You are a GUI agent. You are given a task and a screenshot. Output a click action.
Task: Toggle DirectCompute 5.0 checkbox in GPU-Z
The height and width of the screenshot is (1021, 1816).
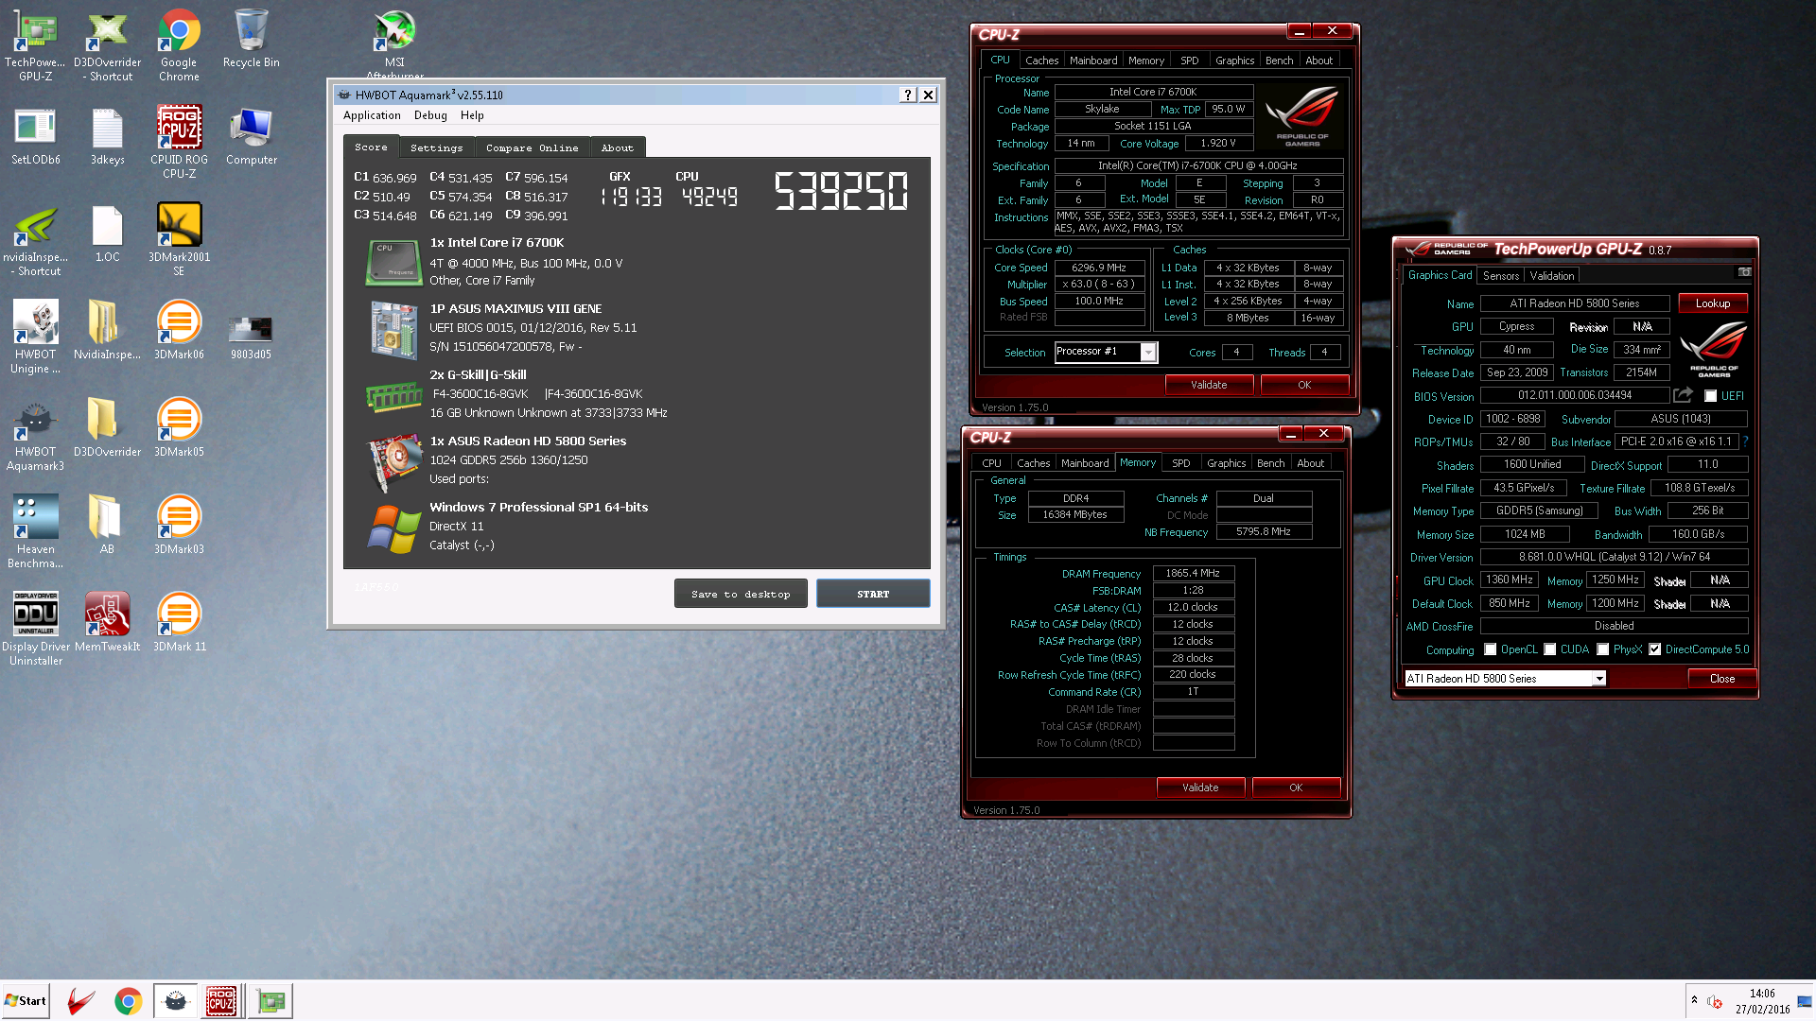click(x=1654, y=649)
